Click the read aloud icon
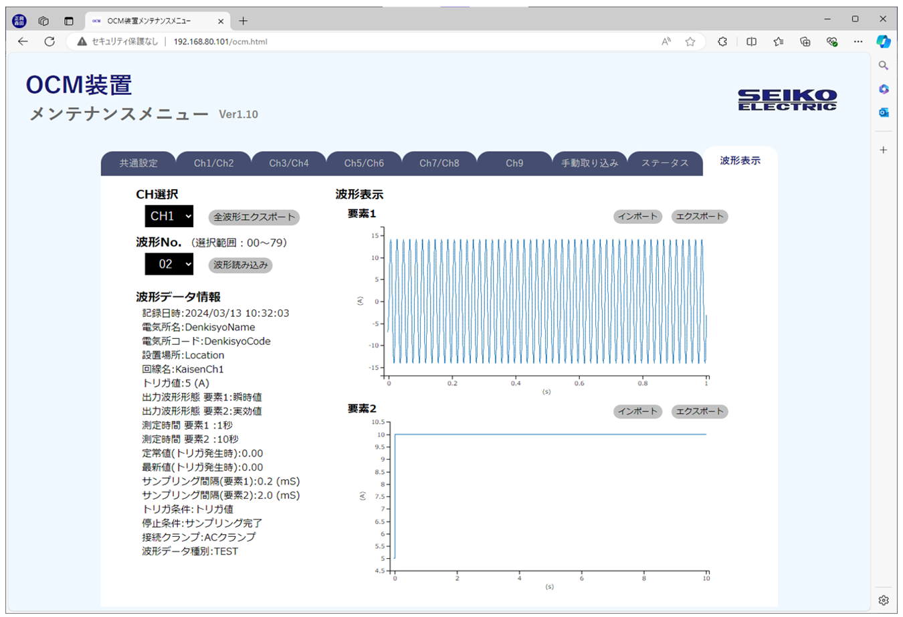This screenshot has width=903, height=617. pyautogui.click(x=666, y=41)
